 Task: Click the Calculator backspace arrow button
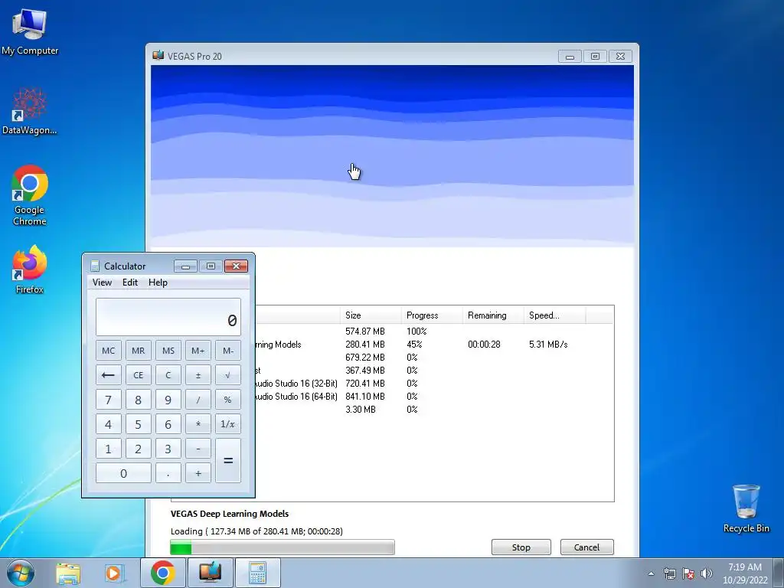tap(109, 375)
